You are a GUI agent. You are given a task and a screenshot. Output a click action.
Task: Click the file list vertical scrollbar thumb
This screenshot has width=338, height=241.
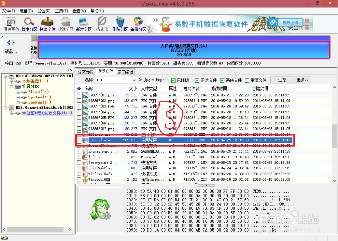point(334,136)
